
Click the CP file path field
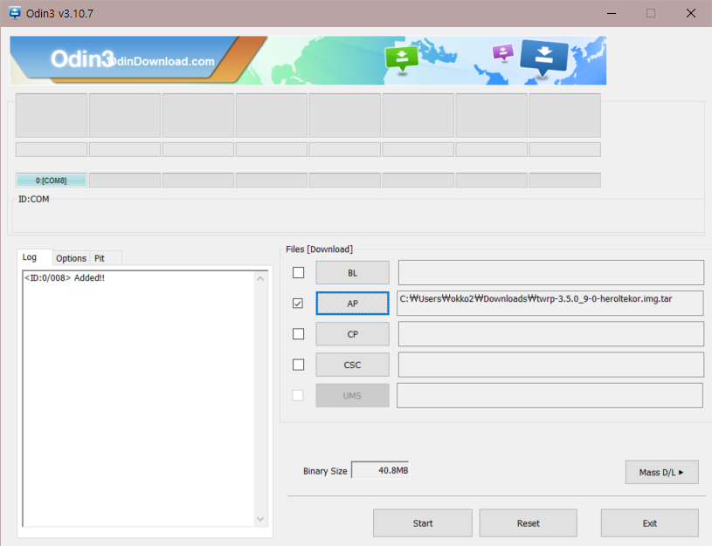[x=550, y=334]
